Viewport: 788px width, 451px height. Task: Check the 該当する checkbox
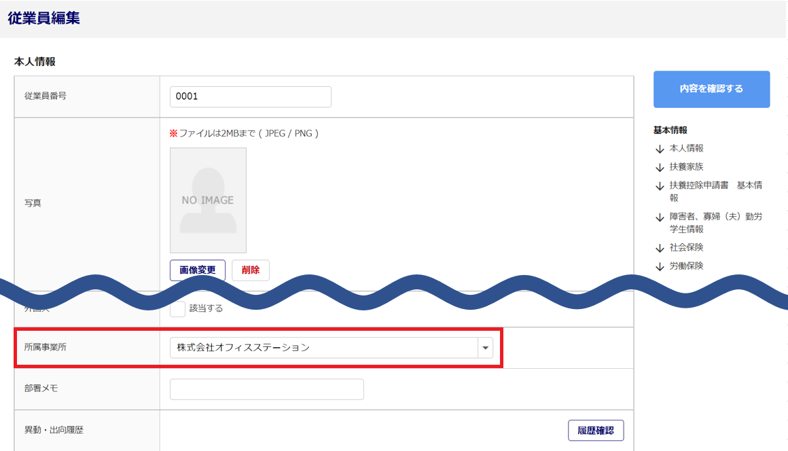coord(177,309)
